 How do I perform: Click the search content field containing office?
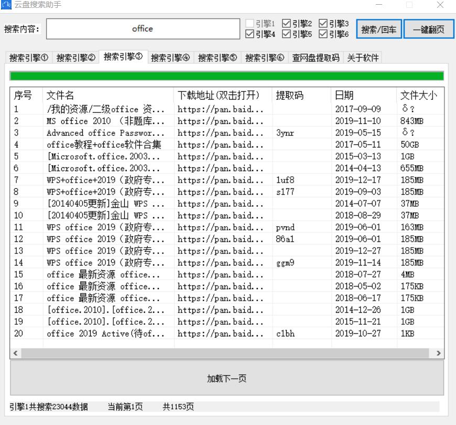click(x=143, y=29)
